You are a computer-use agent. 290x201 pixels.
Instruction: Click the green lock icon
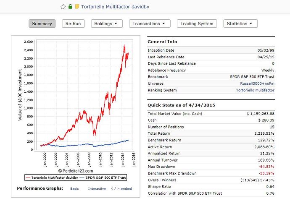[x=70, y=7]
